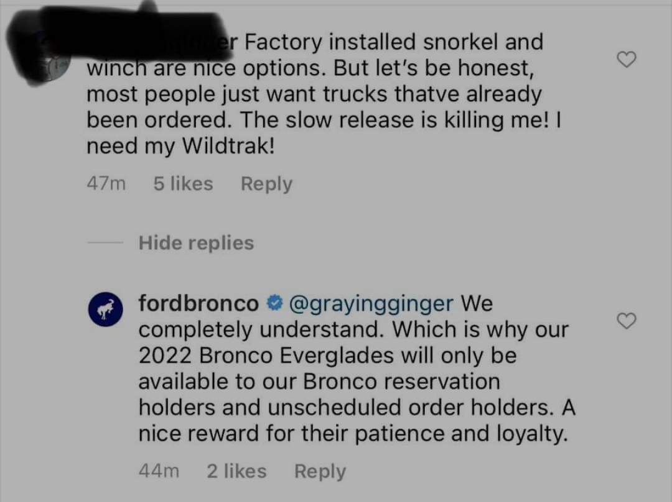Tap heart icon on fordbronco's reply

pos(626,321)
